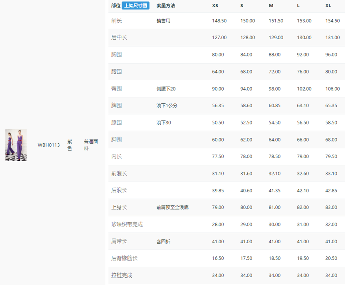345x285 pixels.
Task: Click the 82.00 value in 上身长 row
Action: [303, 207]
